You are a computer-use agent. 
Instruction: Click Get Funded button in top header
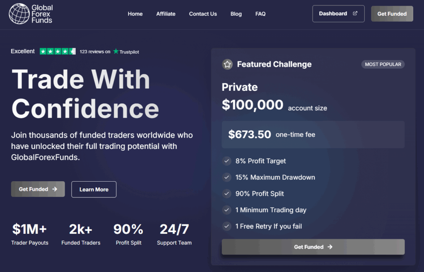(392, 14)
